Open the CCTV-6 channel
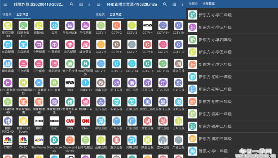The image size is (278, 158). point(116,47)
